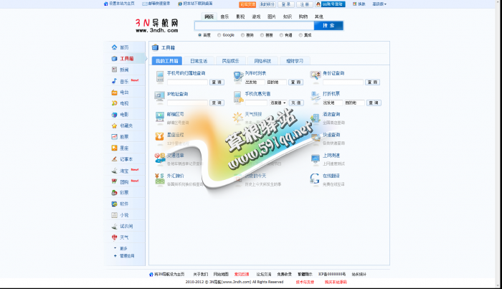Open the 收藏夹 favorites star icon

(x=114, y=125)
